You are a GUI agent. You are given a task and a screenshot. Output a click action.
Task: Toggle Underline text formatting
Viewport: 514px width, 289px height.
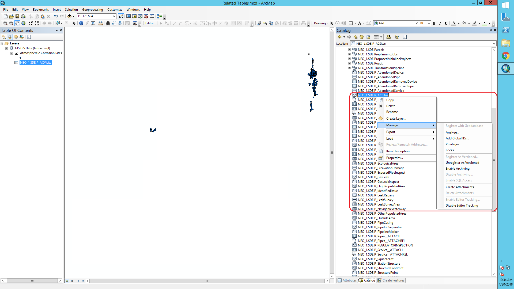pos(446,23)
